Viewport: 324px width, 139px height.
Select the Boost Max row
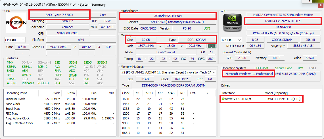pyautogui.click(x=60, y=109)
